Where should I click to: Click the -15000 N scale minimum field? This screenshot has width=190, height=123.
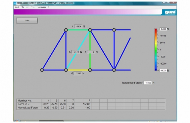[163, 71]
